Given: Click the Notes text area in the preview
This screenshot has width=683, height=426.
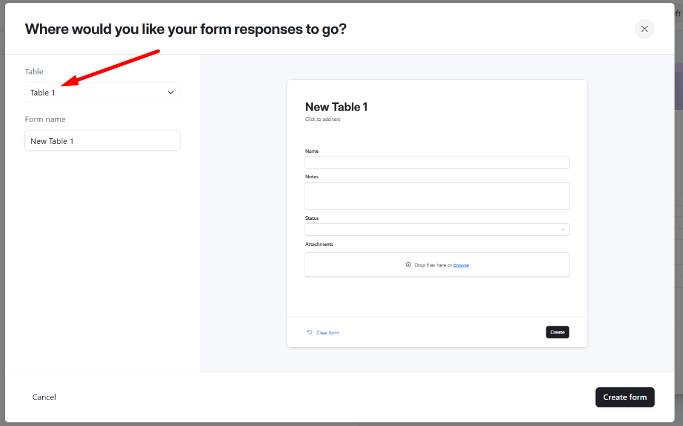Looking at the screenshot, I should pos(436,196).
